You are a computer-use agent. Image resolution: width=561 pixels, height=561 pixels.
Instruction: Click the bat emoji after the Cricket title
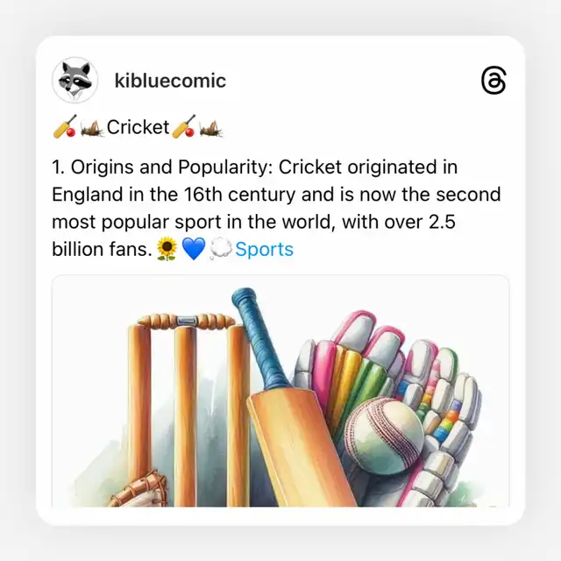[183, 128]
